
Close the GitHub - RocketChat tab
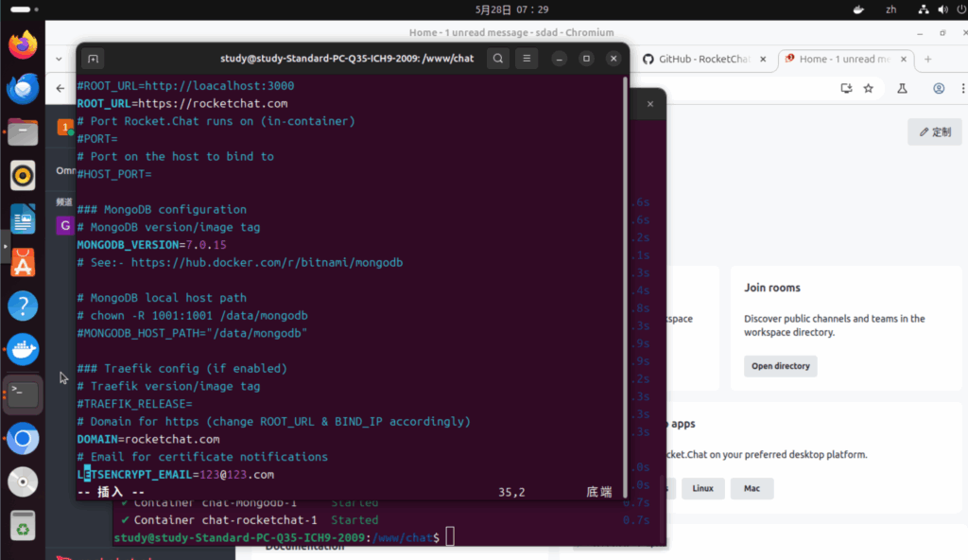tap(763, 60)
